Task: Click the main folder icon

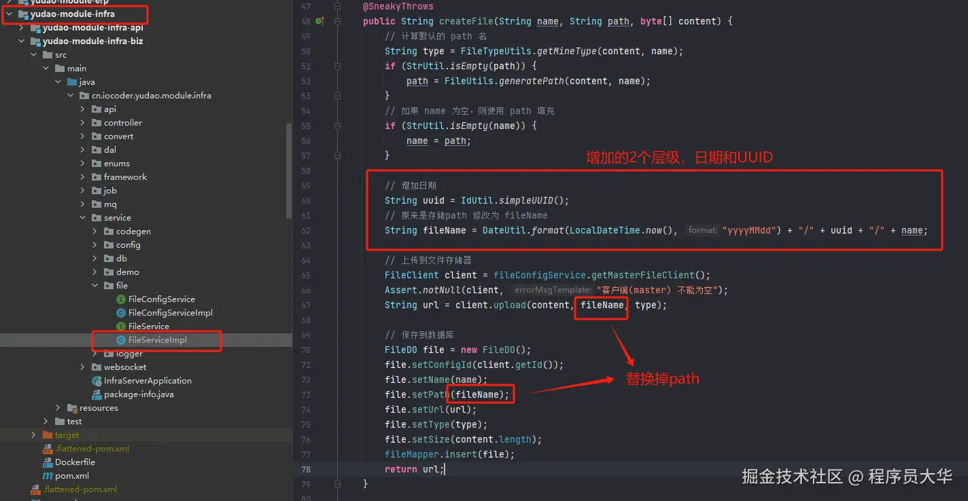Action: 60,69
